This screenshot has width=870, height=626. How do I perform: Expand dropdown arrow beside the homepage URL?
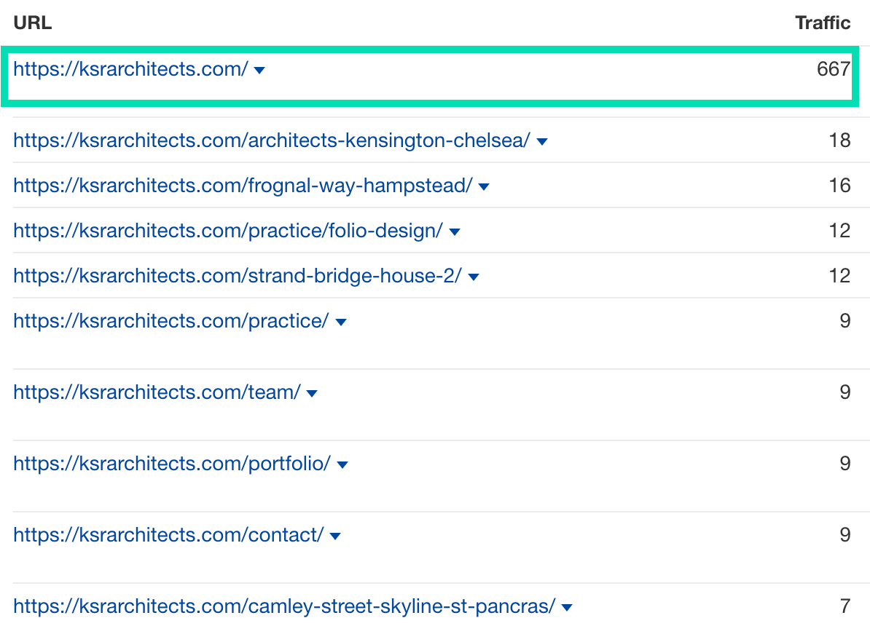point(259,71)
